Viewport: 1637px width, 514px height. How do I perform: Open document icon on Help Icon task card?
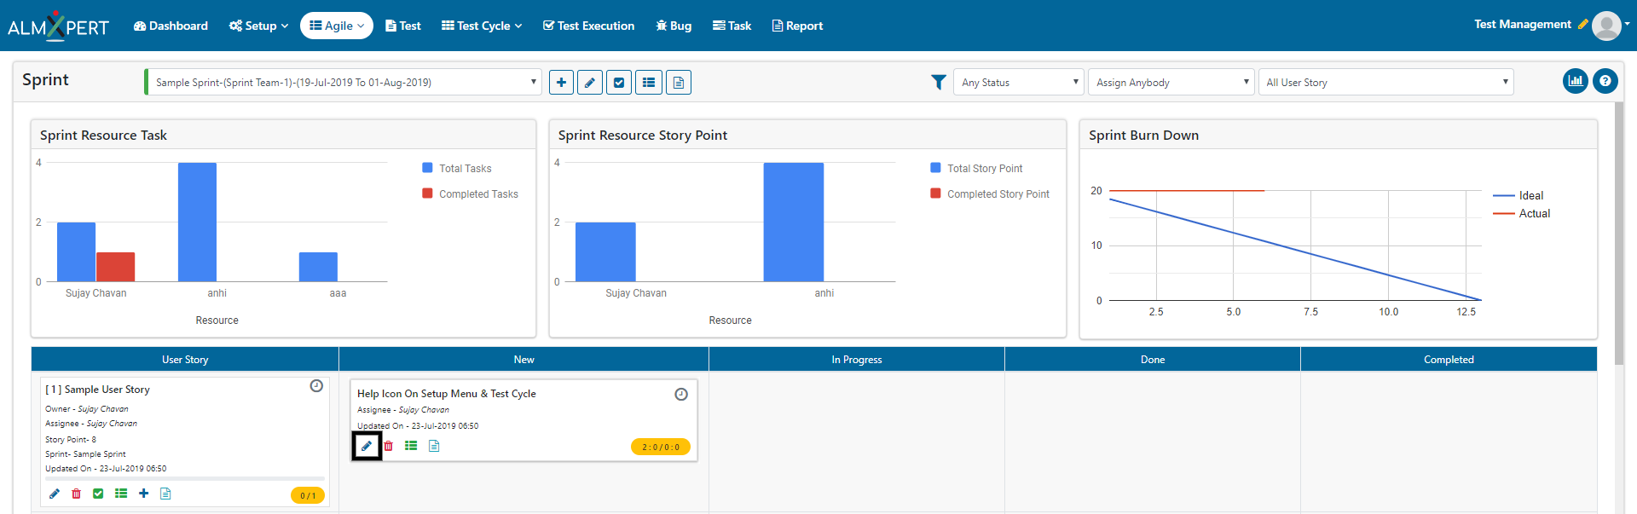(x=434, y=446)
